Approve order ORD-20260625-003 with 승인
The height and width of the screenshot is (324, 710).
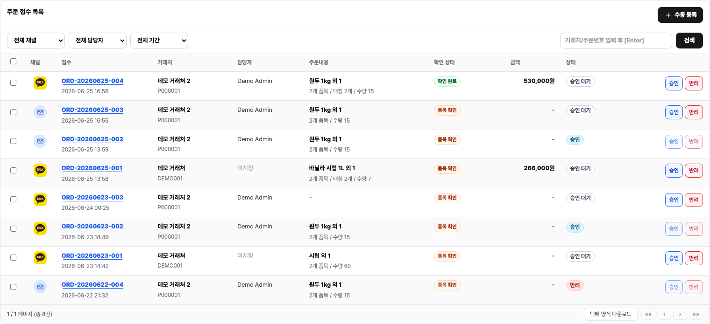point(674,112)
